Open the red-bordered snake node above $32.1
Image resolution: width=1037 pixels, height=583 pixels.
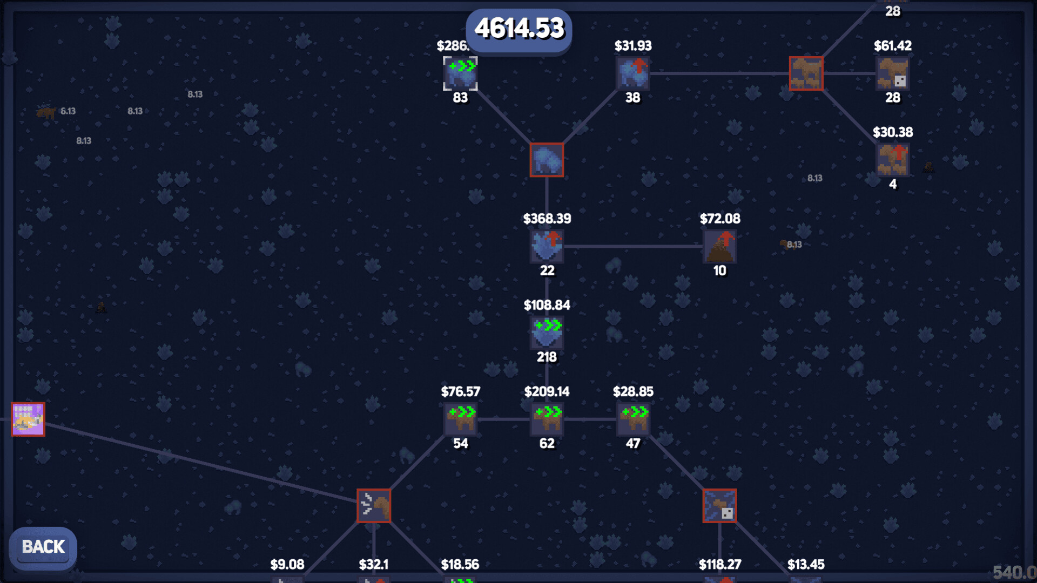pos(374,506)
